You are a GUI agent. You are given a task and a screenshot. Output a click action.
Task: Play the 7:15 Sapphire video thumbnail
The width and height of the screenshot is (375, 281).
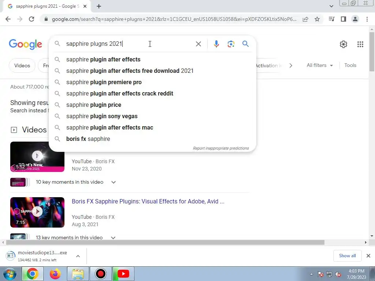click(37, 212)
